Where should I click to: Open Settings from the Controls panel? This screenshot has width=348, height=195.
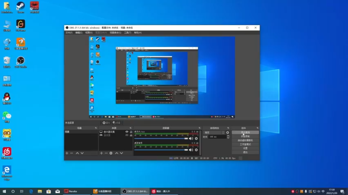(245, 148)
